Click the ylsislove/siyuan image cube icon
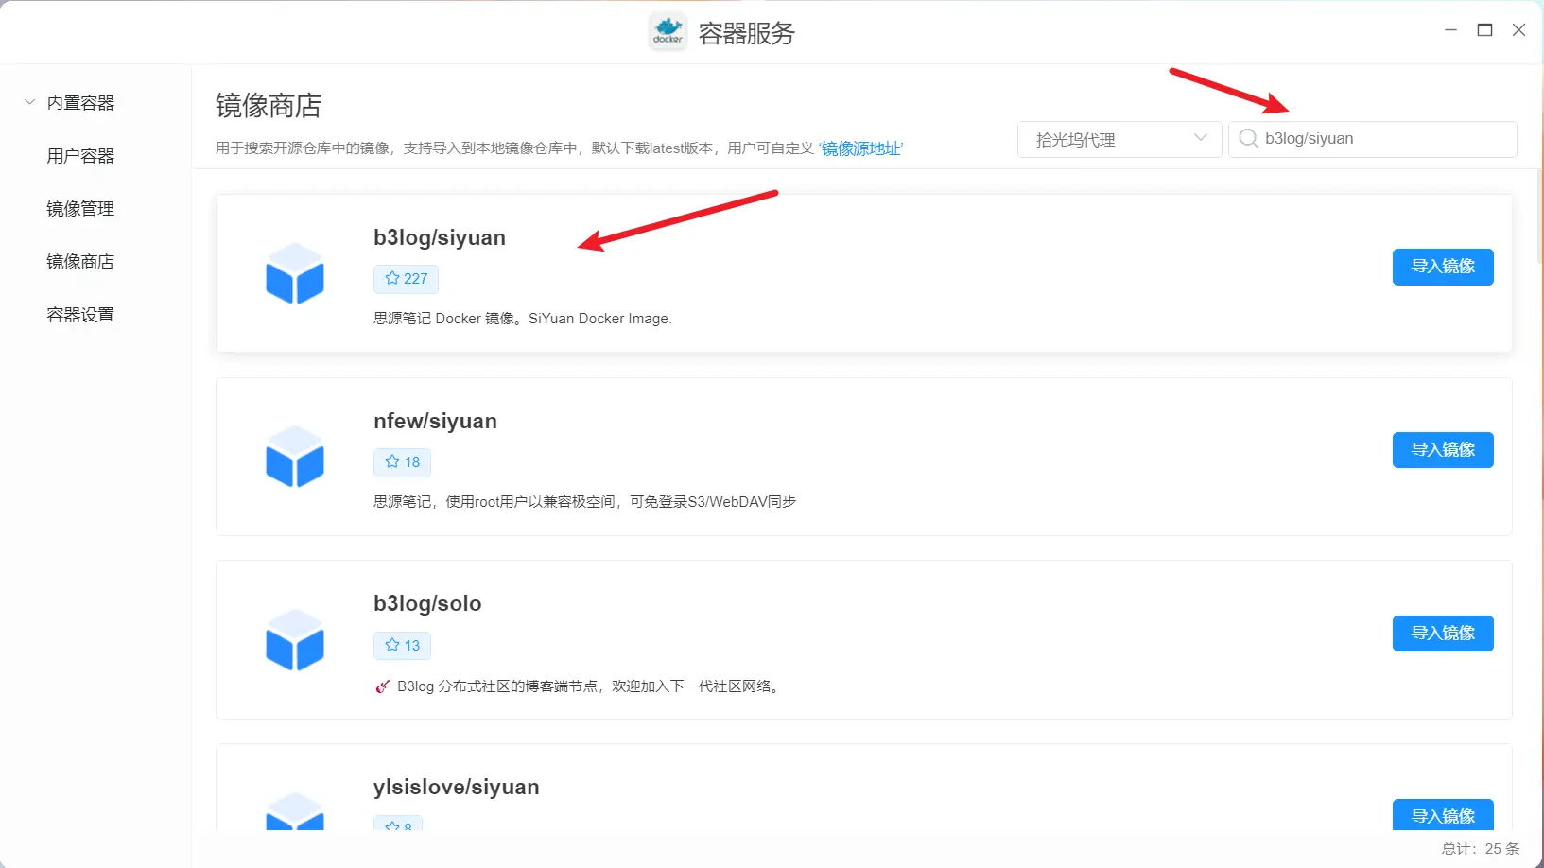 pyautogui.click(x=295, y=811)
